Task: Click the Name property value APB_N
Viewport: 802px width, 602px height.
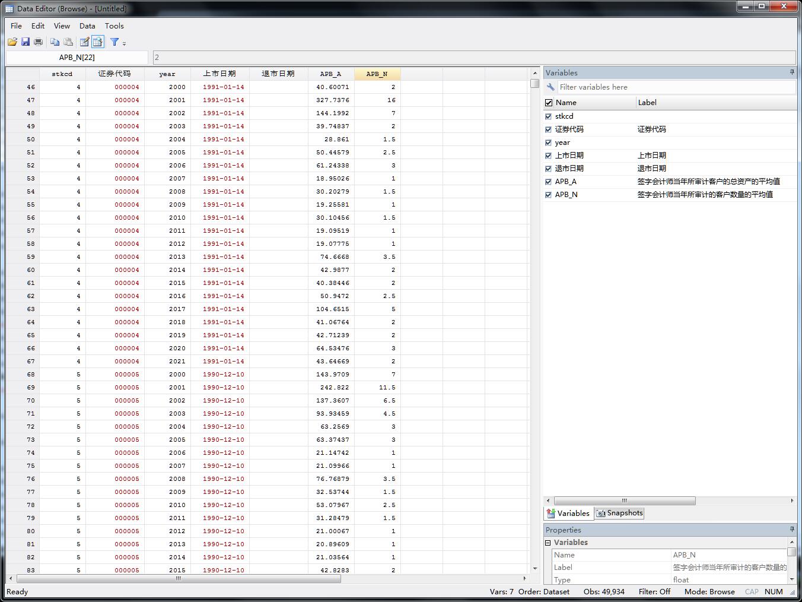Action: pos(729,555)
